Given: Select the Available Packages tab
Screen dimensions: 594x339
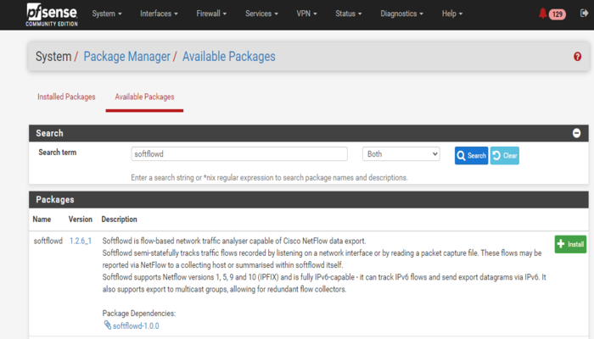Looking at the screenshot, I should [144, 97].
